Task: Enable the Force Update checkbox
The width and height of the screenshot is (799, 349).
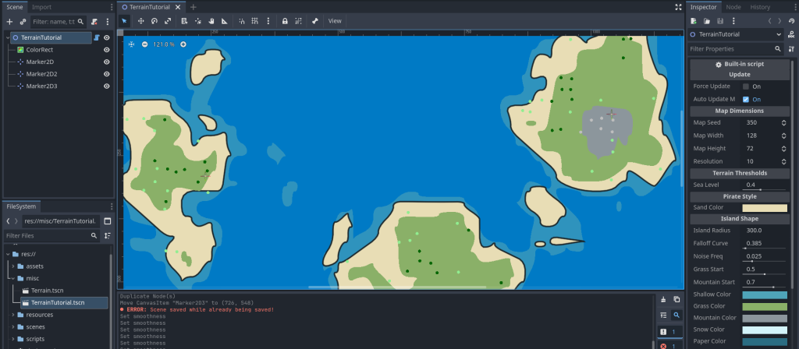Action: coord(746,86)
